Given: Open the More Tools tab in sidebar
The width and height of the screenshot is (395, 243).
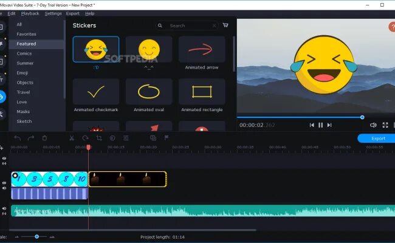Looking at the screenshot, I should [x=1, y=114].
